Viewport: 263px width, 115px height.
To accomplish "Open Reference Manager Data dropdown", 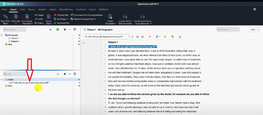I will tap(83, 19).
